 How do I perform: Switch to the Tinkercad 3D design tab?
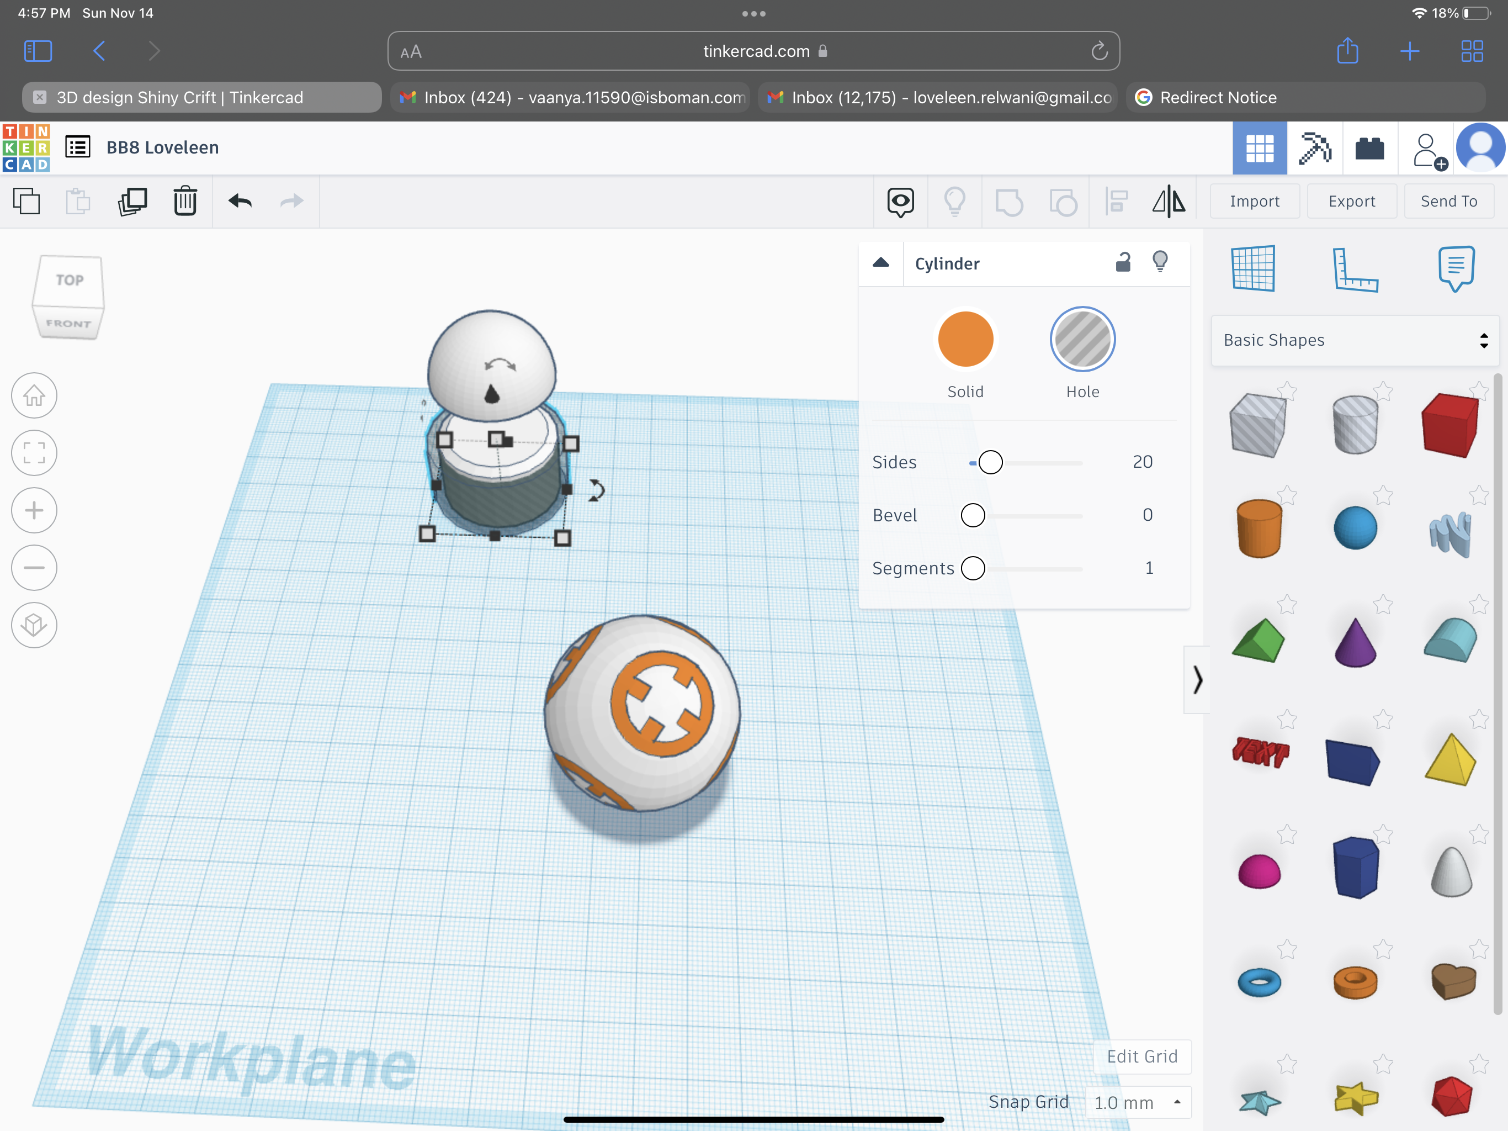tap(202, 98)
